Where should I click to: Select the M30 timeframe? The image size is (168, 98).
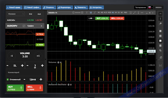click(109, 13)
